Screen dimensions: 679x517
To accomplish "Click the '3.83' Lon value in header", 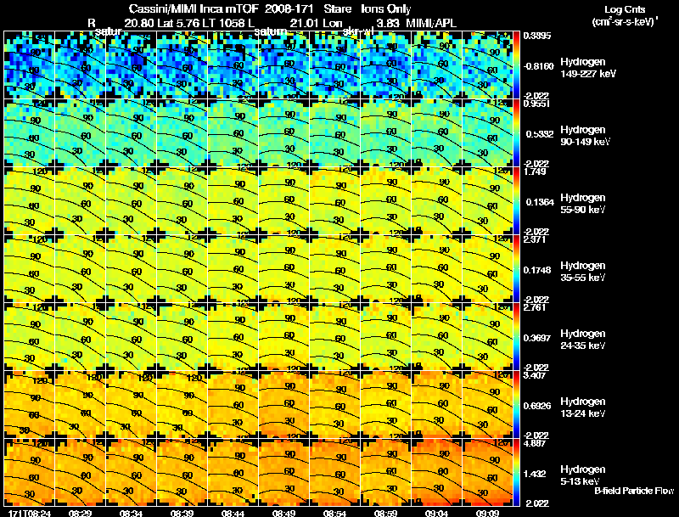I will point(387,23).
